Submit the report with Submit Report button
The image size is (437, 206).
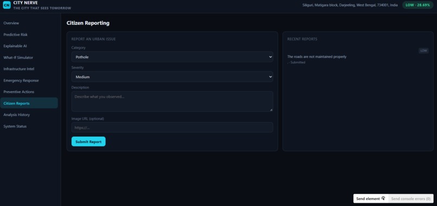pos(88,141)
